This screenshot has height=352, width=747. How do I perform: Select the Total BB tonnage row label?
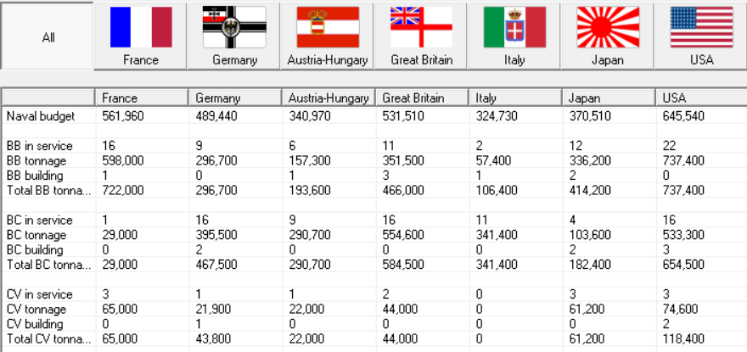48,191
